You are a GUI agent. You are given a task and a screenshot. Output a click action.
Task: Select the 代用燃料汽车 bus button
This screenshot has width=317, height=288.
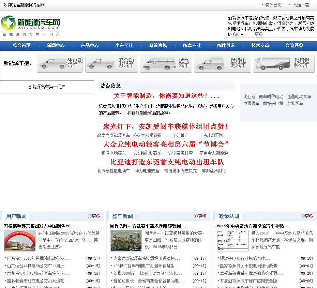(x=284, y=63)
